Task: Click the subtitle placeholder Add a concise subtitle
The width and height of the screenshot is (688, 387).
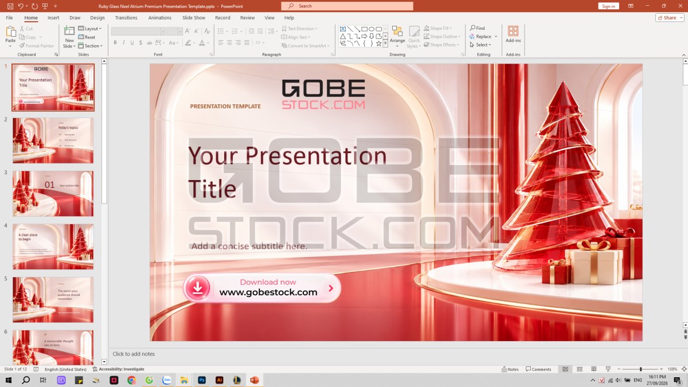Action: click(x=249, y=246)
